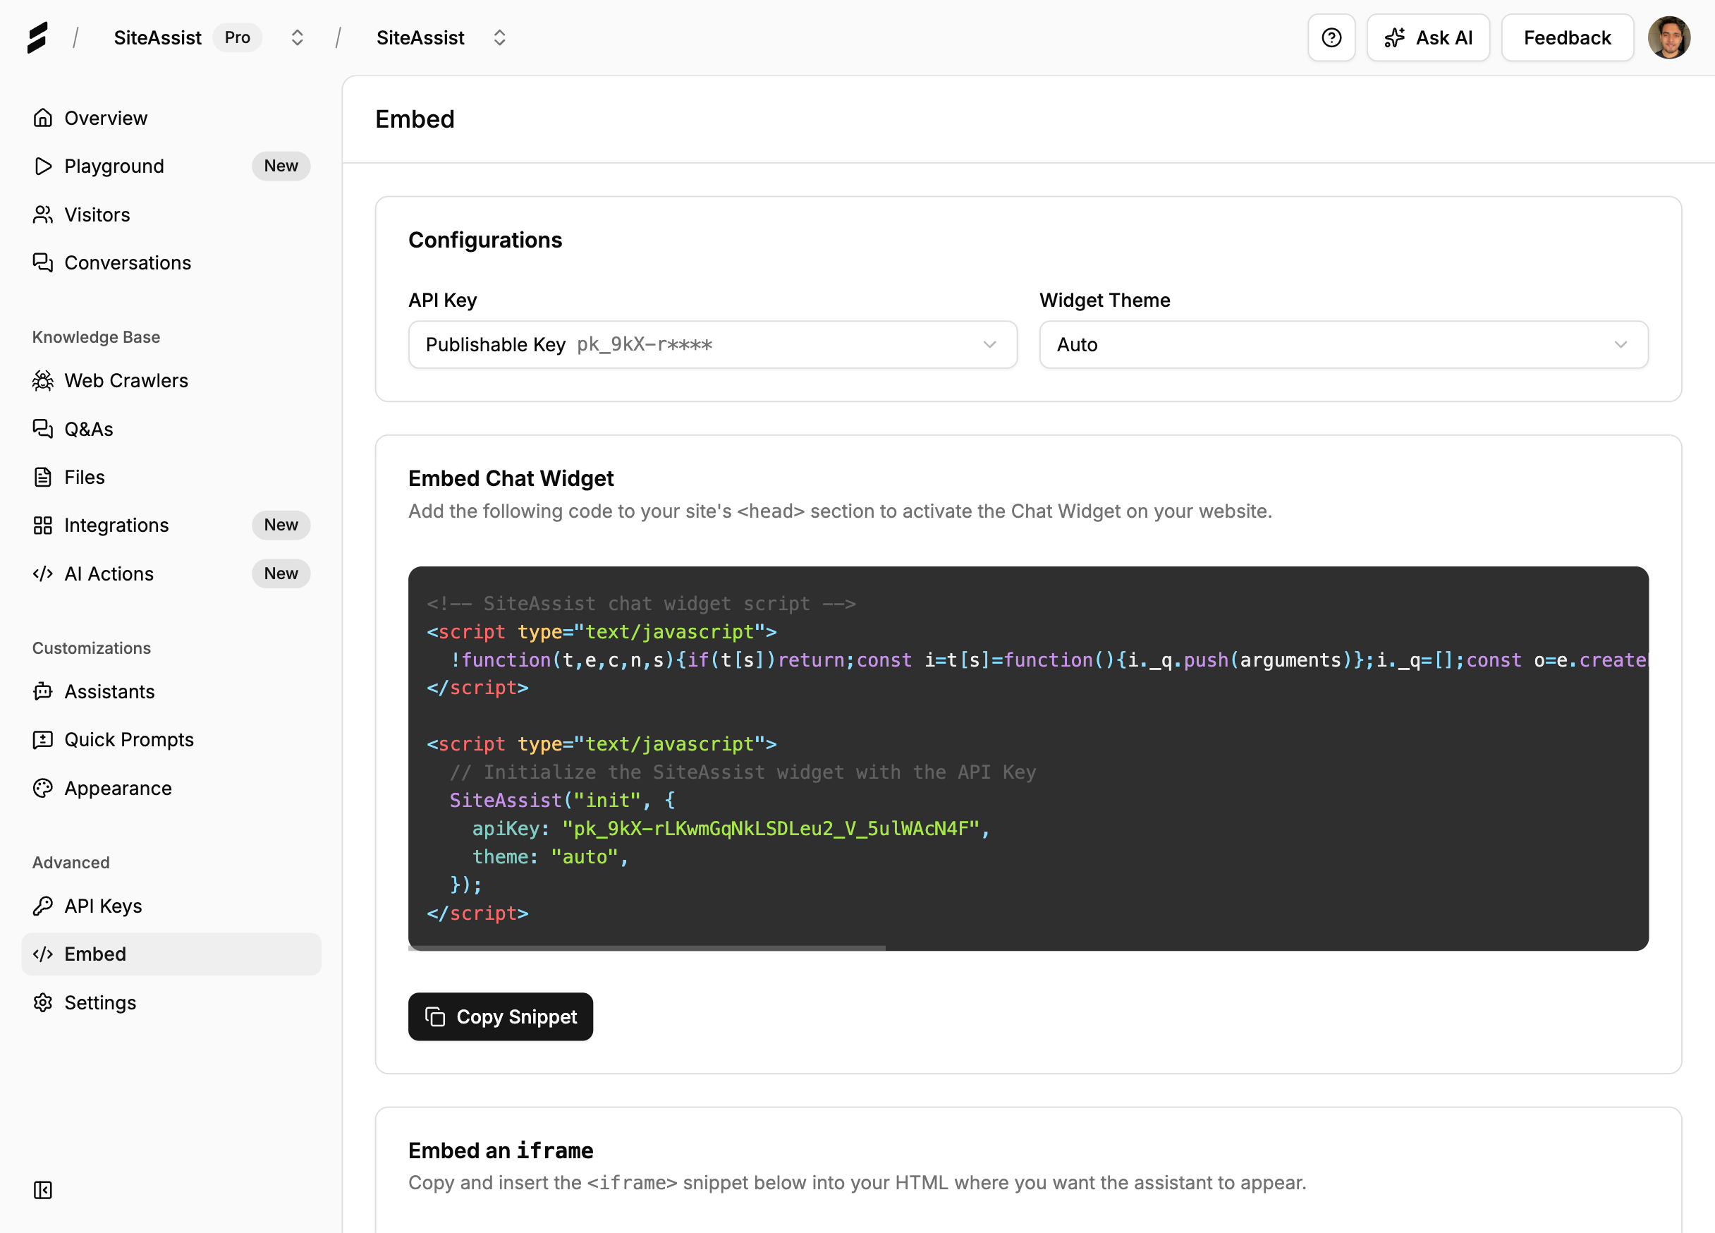Expand the SiteAssist Pro workspace switcher
Viewport: 1715px width, 1233px height.
[297, 38]
